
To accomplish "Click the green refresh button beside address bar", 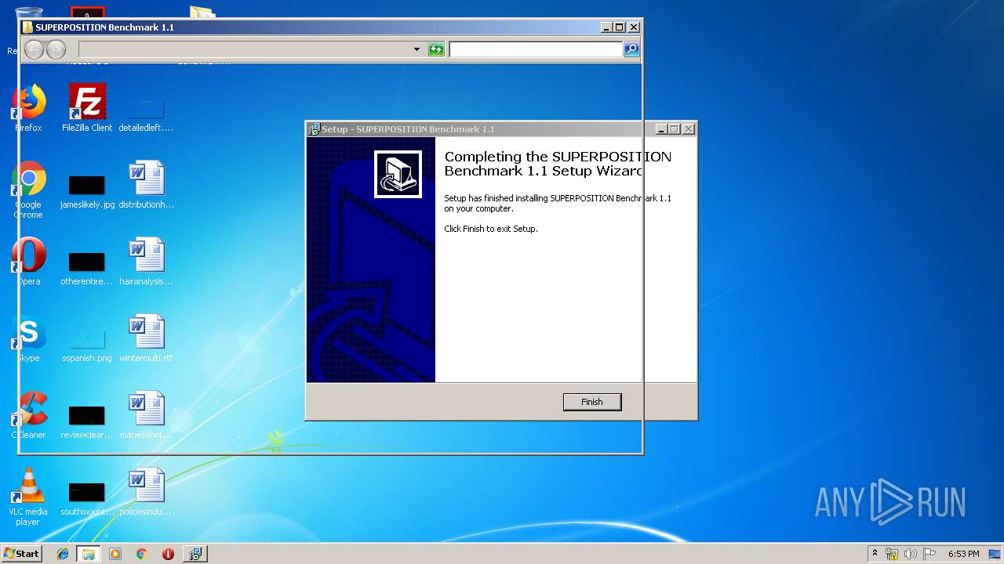I will click(436, 50).
